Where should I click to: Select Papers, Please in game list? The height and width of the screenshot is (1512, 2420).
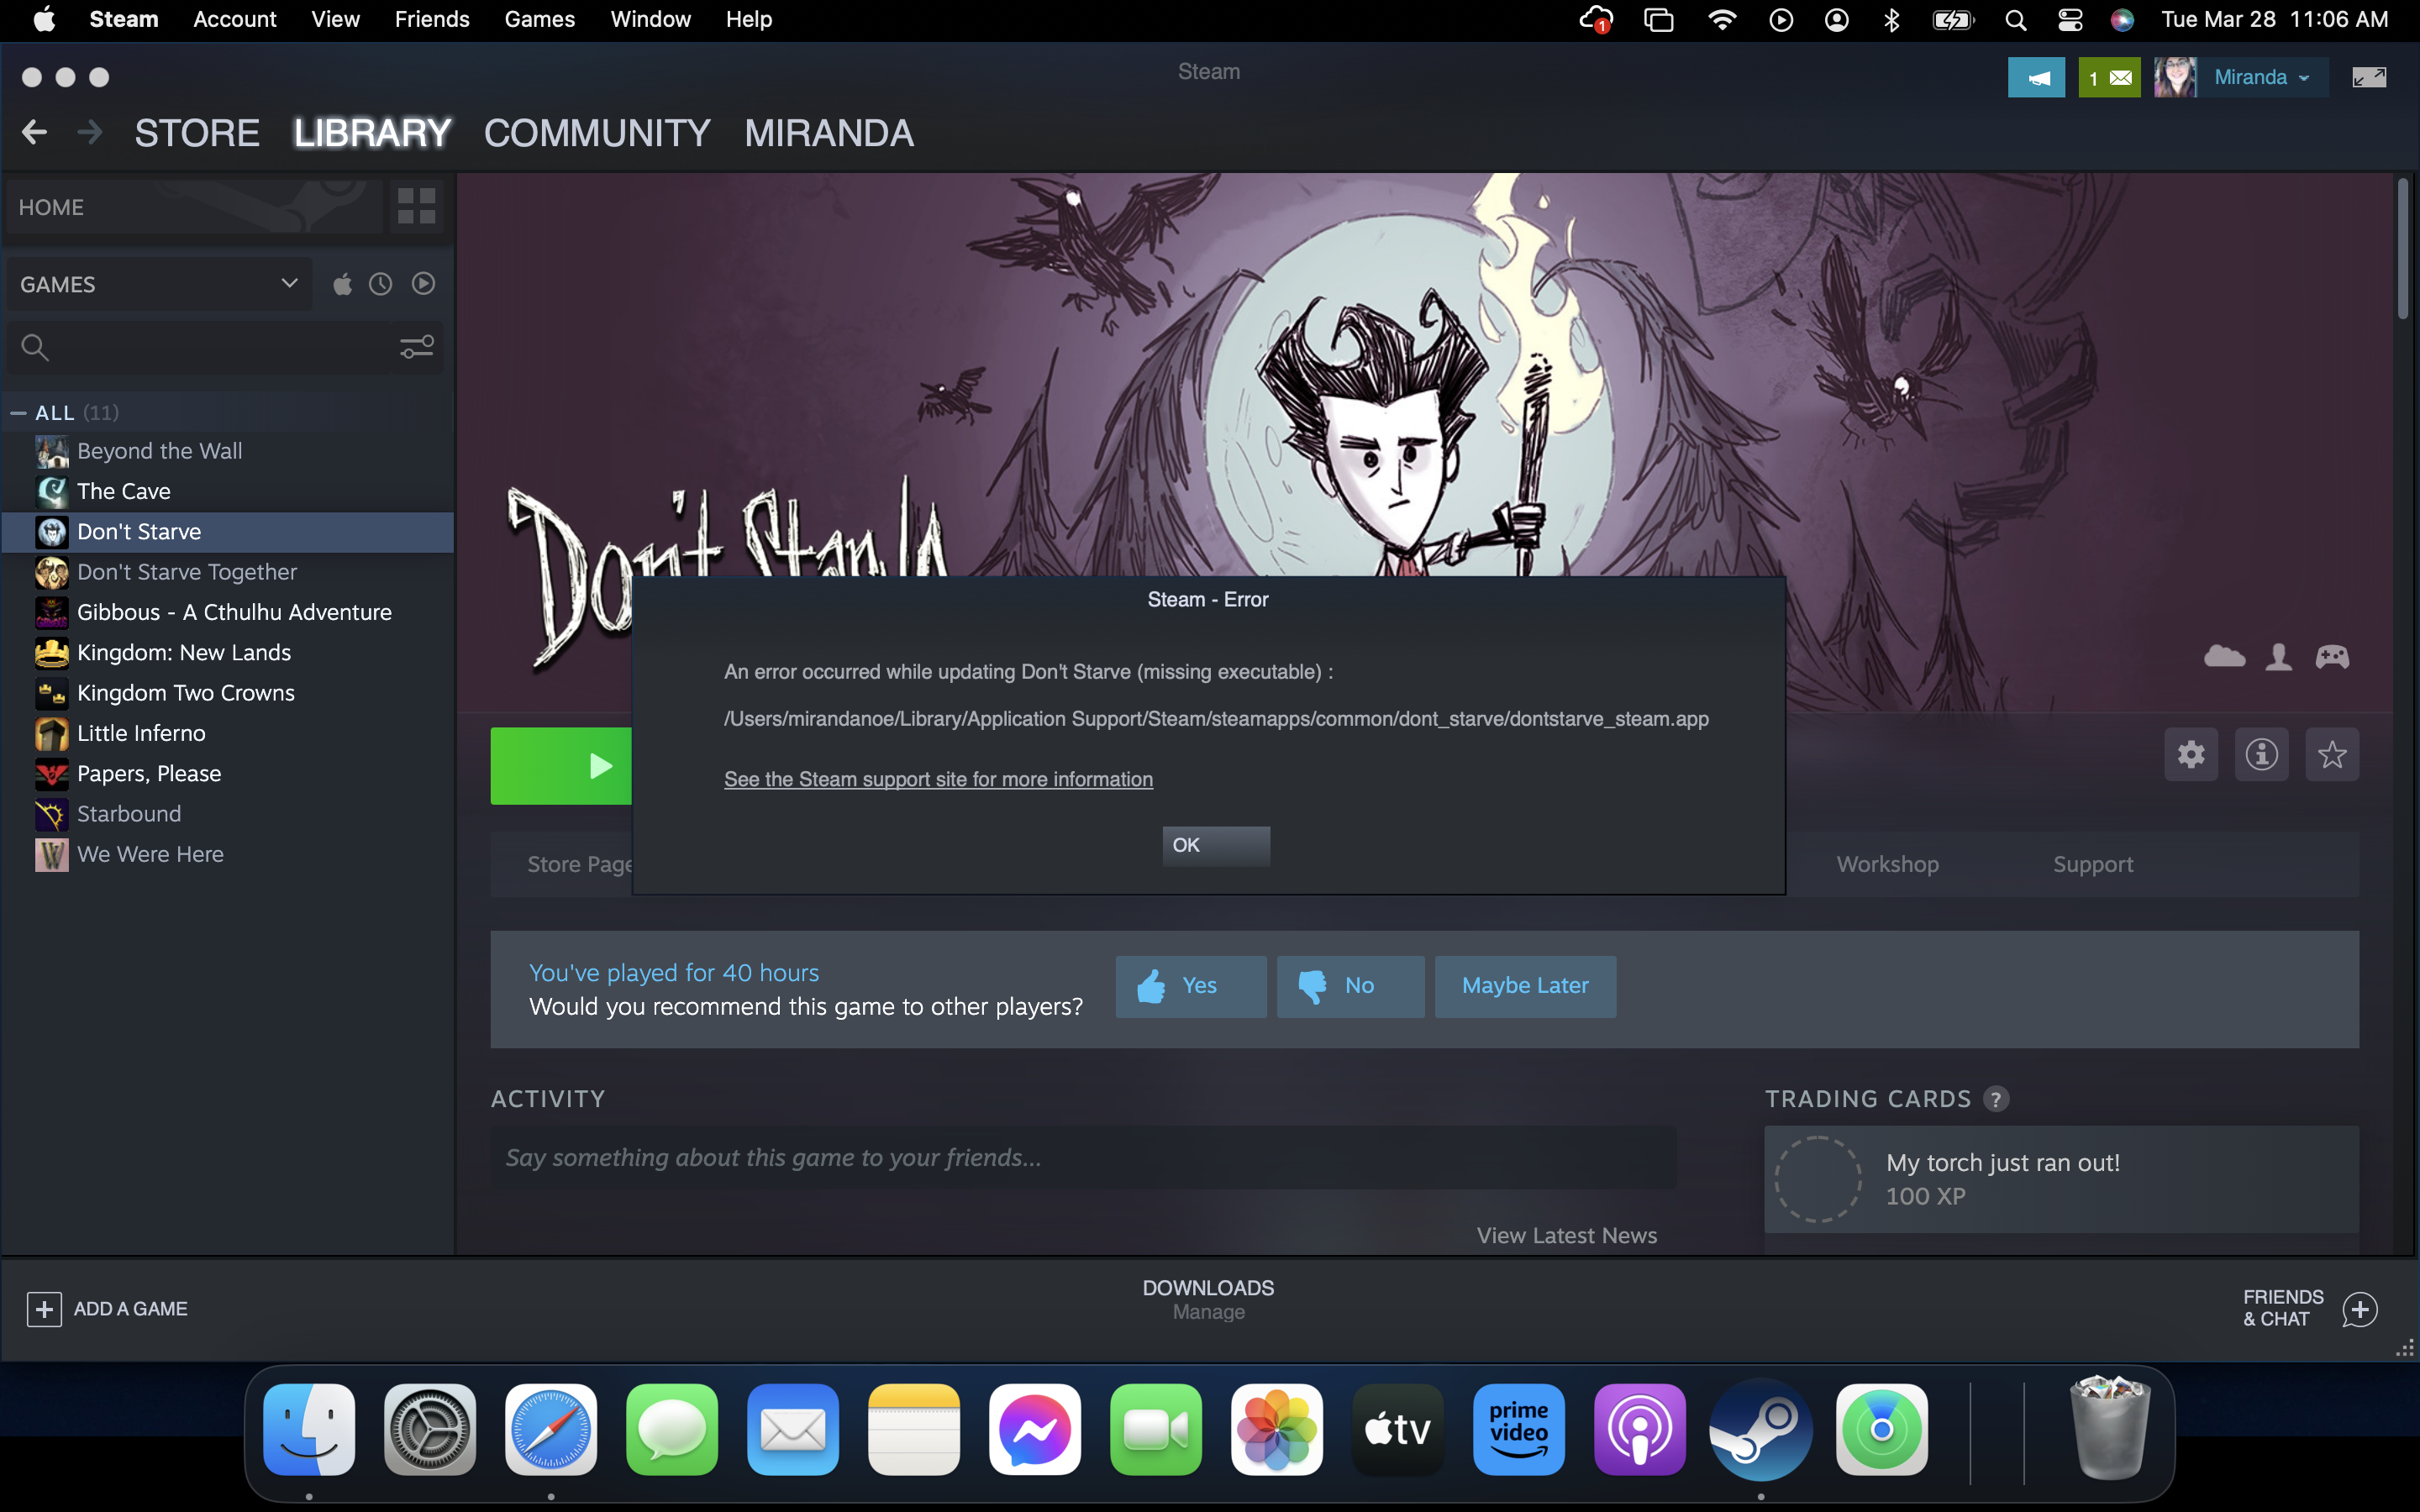[x=149, y=773]
